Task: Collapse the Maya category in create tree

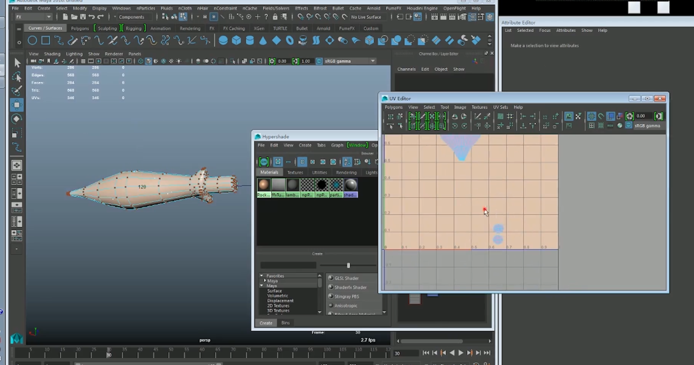Action: 262,285
